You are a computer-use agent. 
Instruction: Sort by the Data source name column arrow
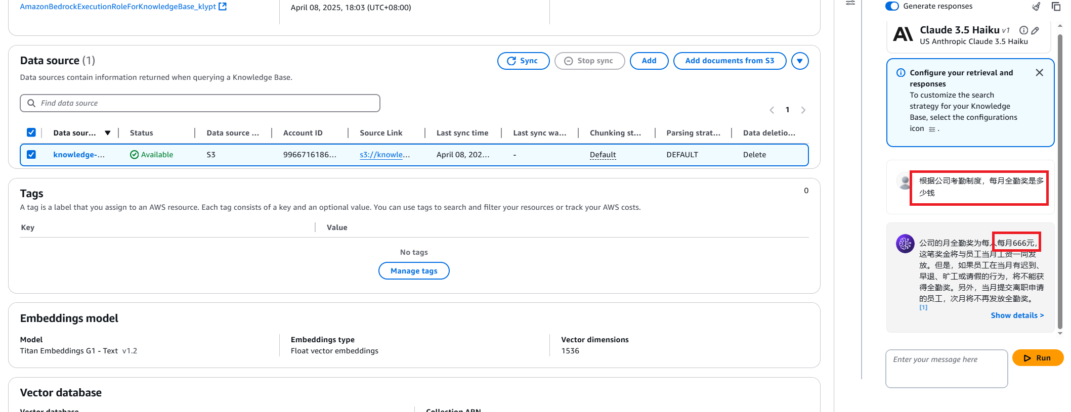pos(108,133)
